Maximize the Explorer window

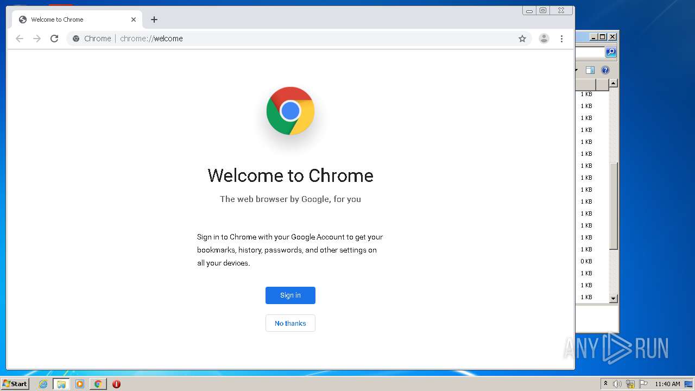[603, 37]
